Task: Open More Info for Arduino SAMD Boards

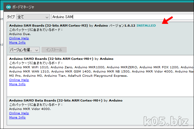Action: click(18, 84)
